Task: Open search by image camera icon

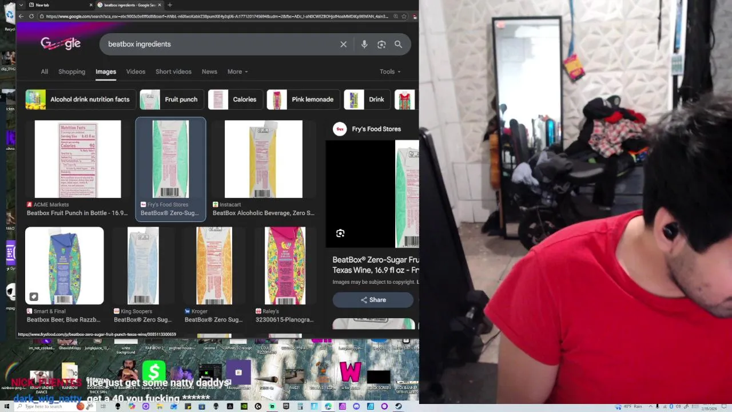Action: pos(381,44)
